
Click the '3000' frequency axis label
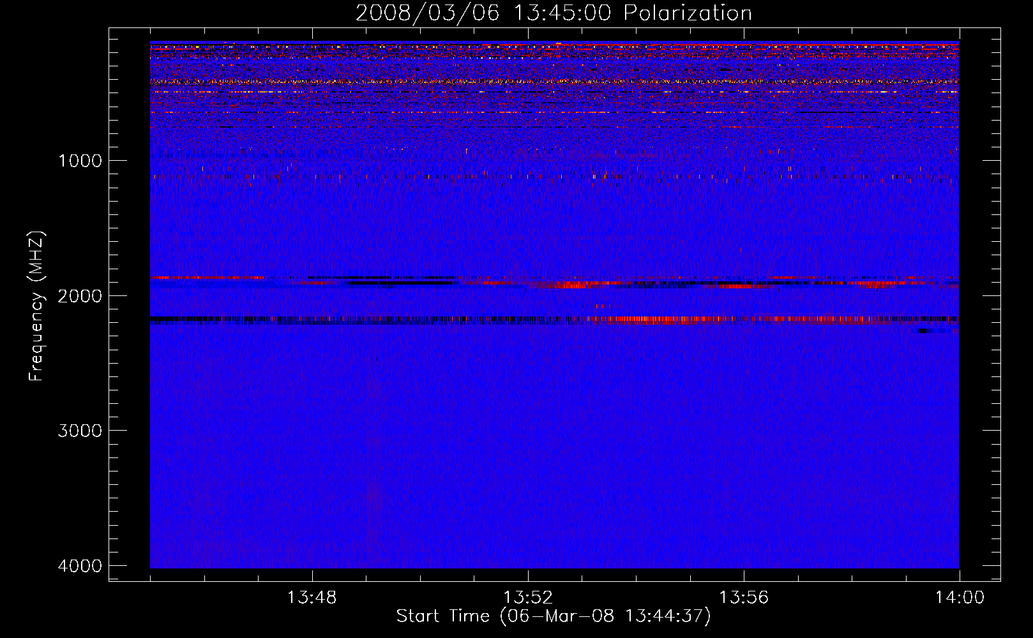[80, 431]
